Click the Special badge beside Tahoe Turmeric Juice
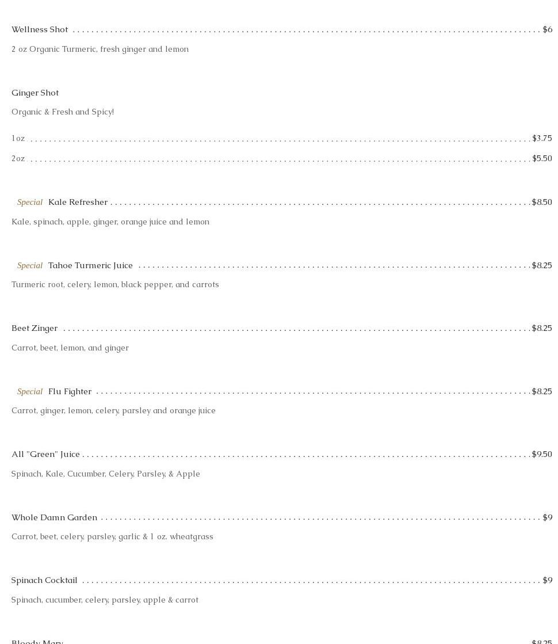The width and height of the screenshot is (558, 644). (30, 265)
